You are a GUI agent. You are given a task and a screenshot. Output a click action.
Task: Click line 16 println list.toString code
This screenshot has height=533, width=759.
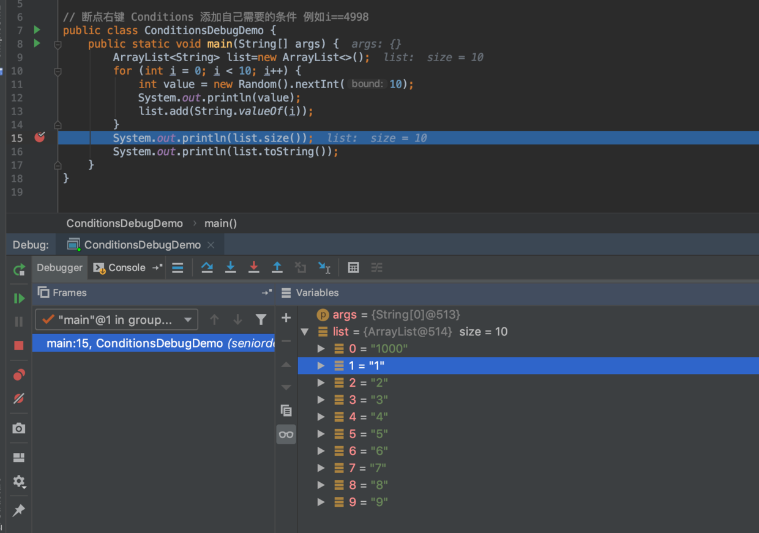tap(225, 151)
